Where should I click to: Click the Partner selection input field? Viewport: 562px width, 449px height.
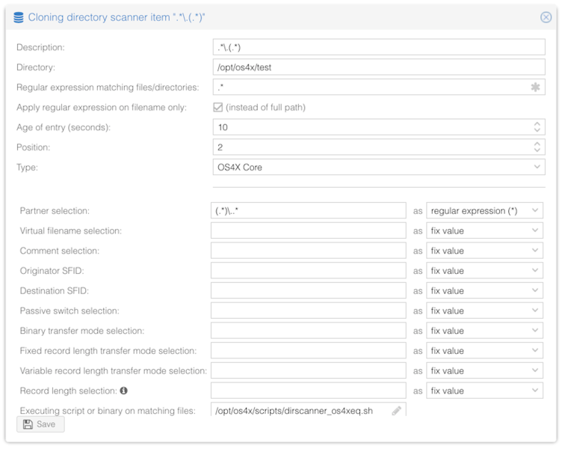[x=308, y=211]
